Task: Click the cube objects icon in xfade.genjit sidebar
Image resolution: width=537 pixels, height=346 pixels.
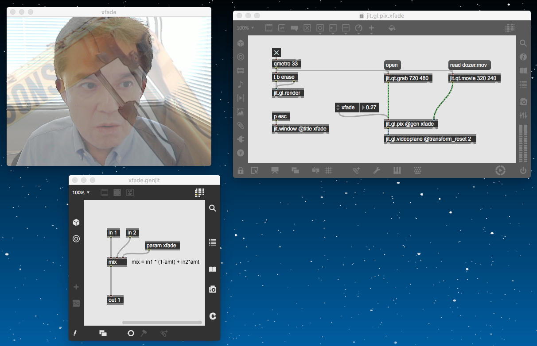Action: pyautogui.click(x=76, y=222)
